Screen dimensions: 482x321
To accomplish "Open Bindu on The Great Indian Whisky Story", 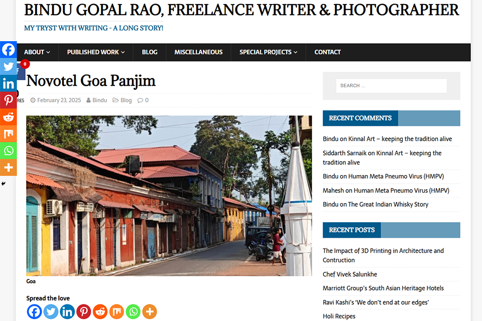I will 376,204.
